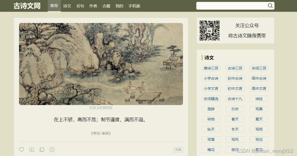Select the 春天 poem tag
The height and width of the screenshot is (156, 297).
click(x=235, y=119)
